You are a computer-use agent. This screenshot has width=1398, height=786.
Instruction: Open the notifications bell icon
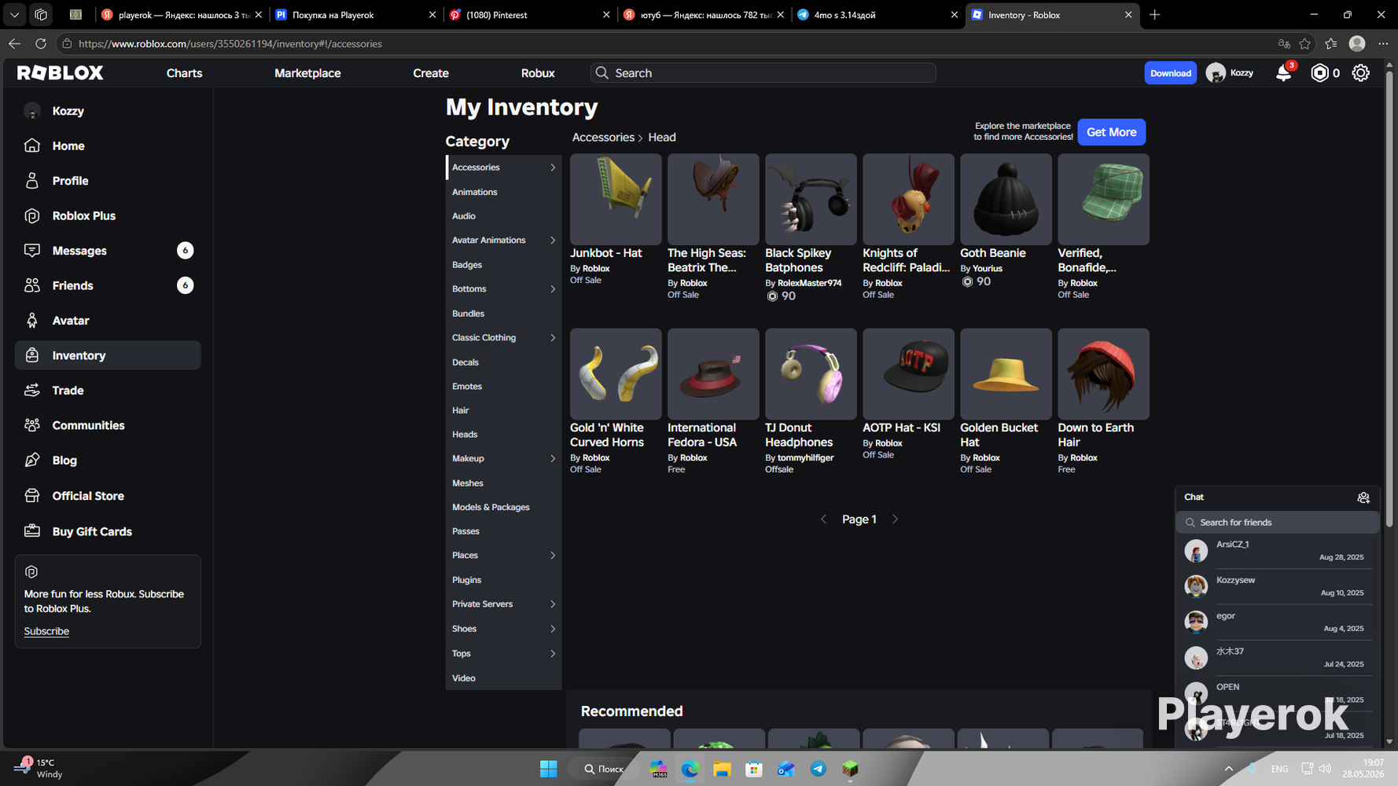(x=1283, y=73)
